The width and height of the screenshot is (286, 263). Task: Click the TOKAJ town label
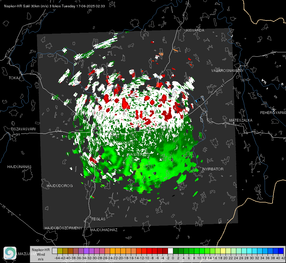pos(14,78)
